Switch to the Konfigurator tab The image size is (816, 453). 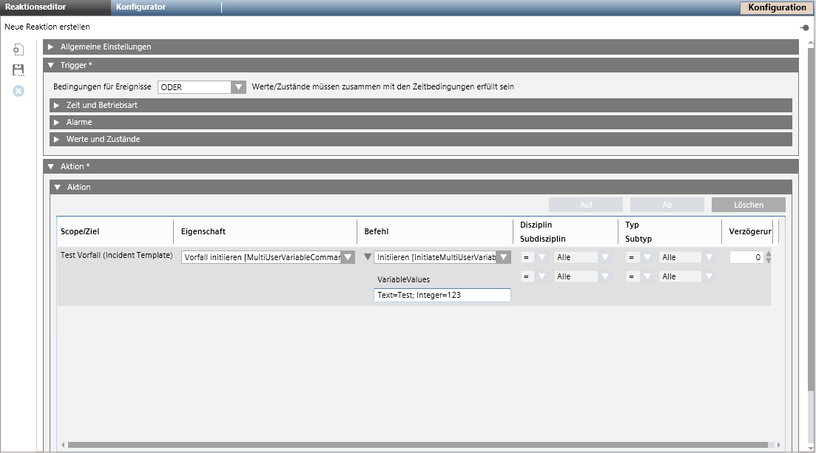[141, 7]
